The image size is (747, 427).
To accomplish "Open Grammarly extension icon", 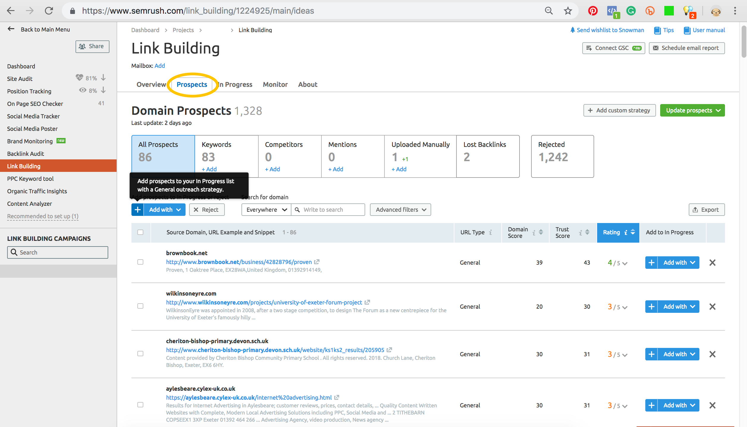I will tap(631, 11).
